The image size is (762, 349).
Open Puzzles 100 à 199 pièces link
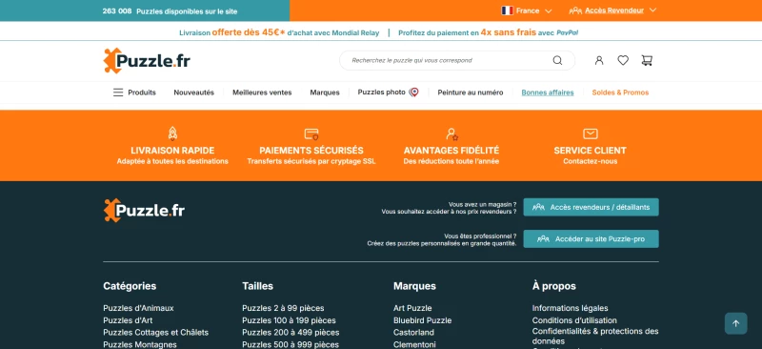coord(289,320)
